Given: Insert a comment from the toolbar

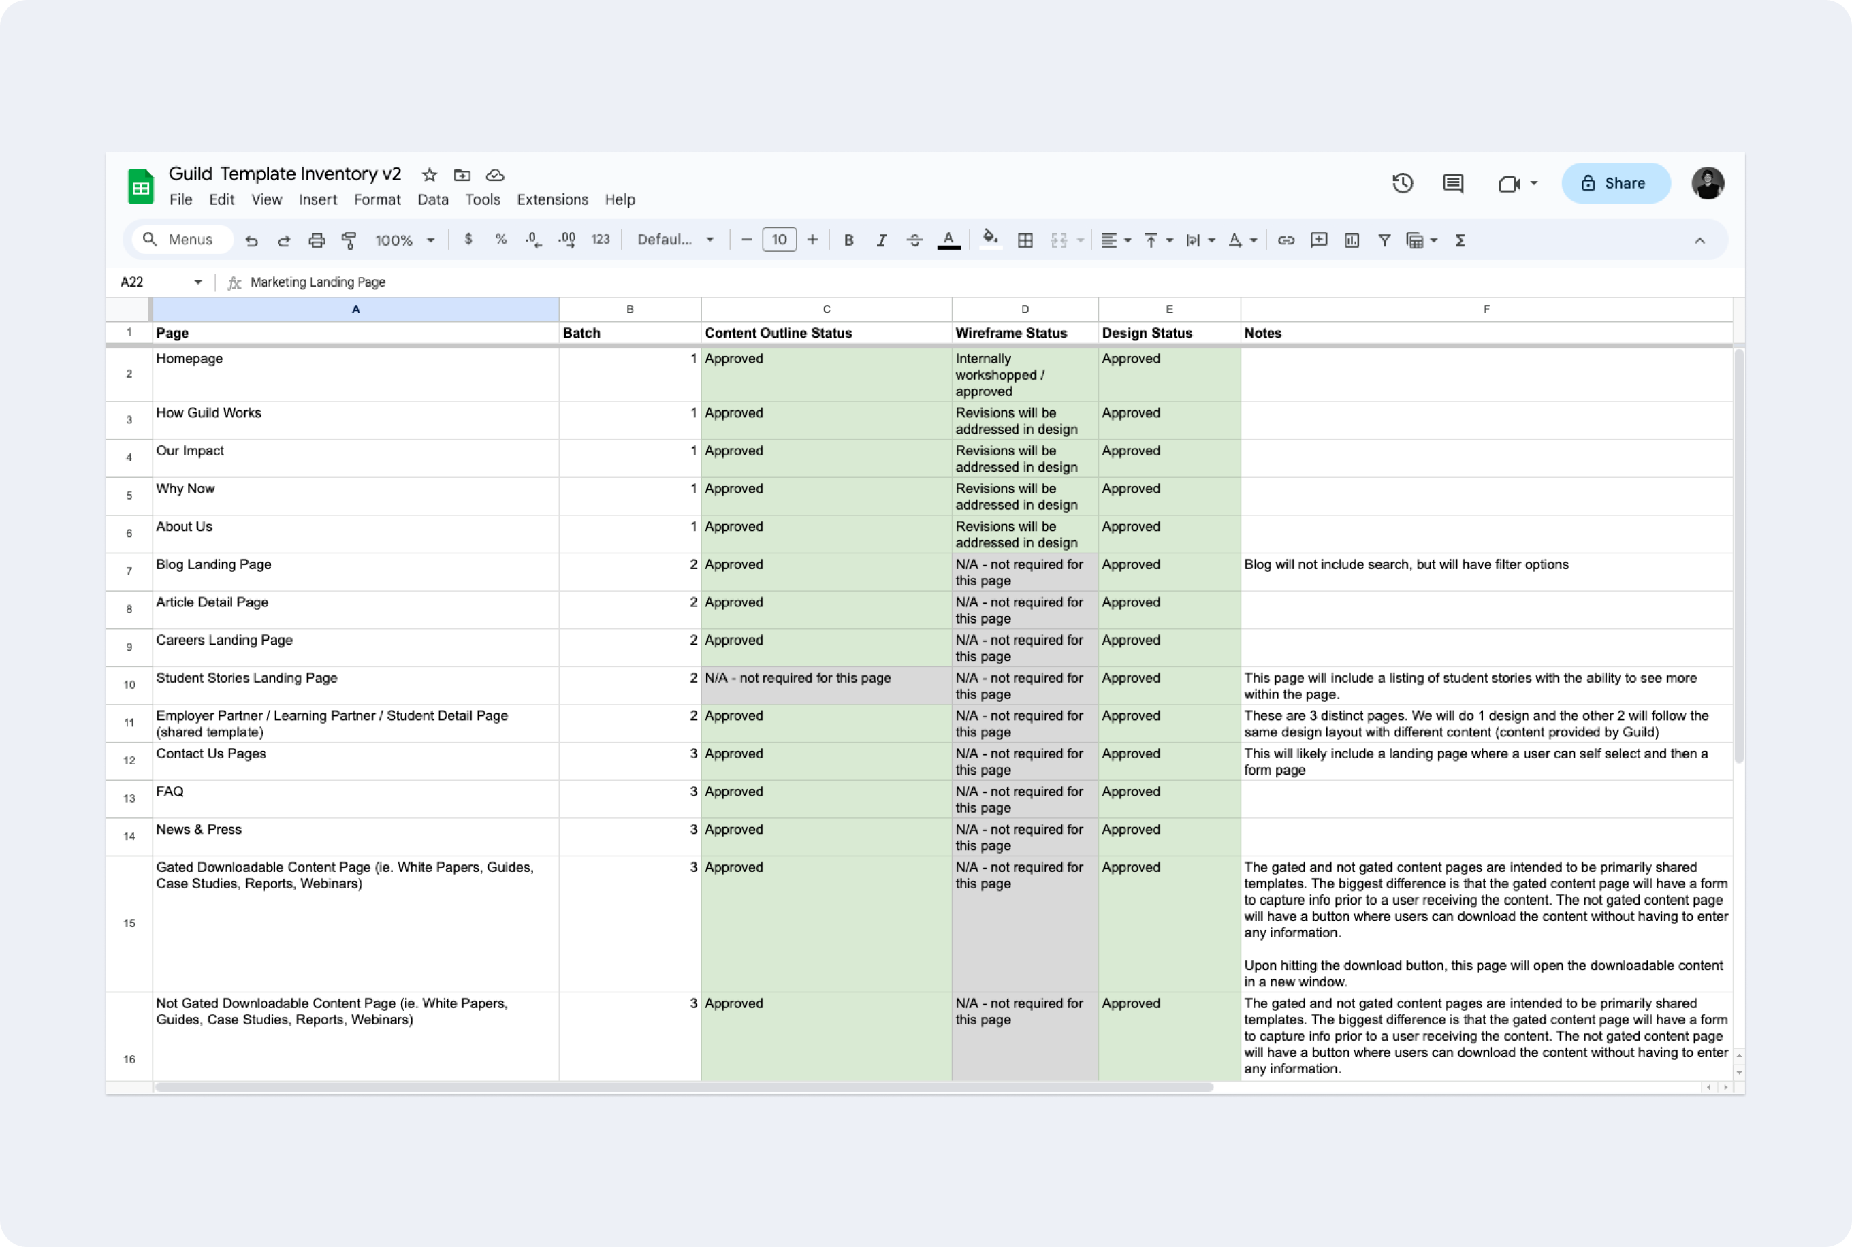Looking at the screenshot, I should click(x=1319, y=240).
